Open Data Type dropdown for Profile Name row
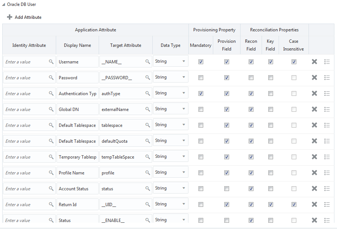 pyautogui.click(x=171, y=172)
